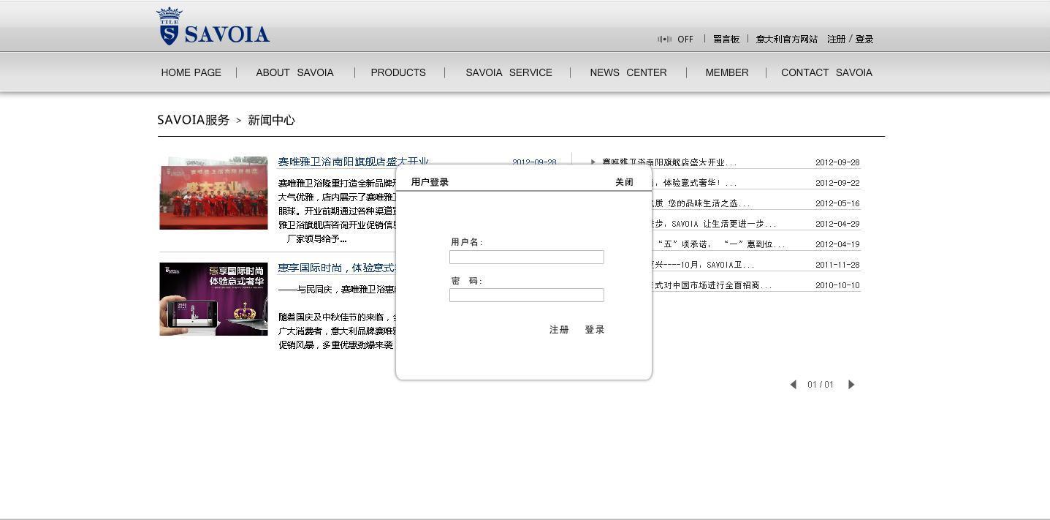Open the NEWS CENTER menu
Viewport: 1050px width, 520px height.
[x=628, y=72]
